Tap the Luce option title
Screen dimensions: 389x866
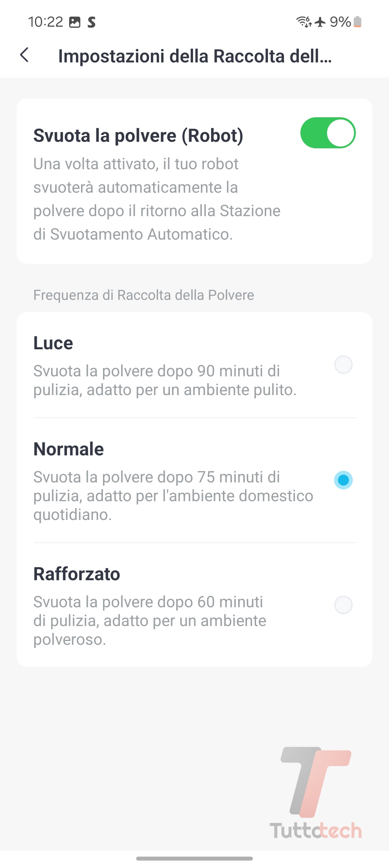point(53,343)
